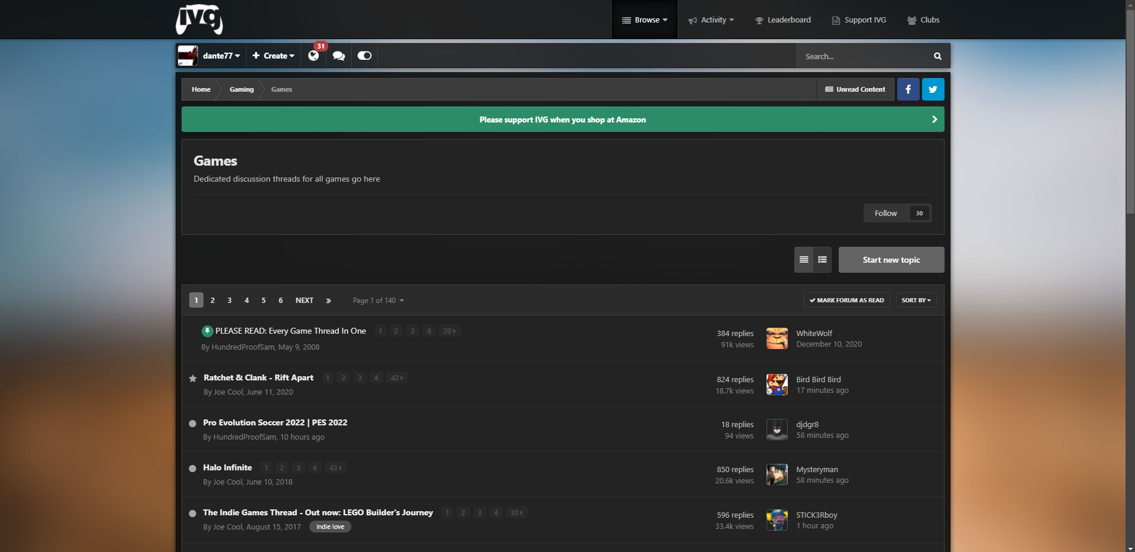Go to page 3 of topics

click(x=229, y=301)
